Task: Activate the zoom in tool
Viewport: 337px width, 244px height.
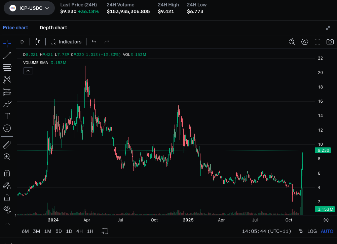Action: pyautogui.click(x=7, y=157)
